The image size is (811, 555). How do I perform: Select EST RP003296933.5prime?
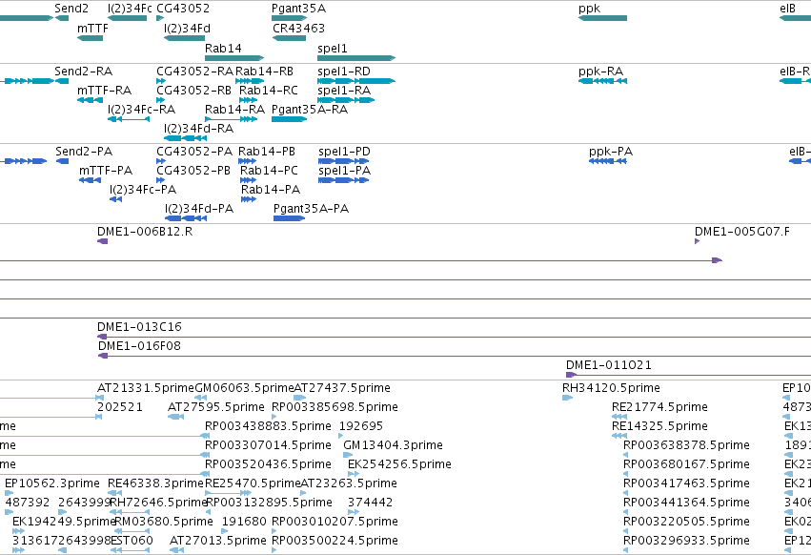pyautogui.click(x=626, y=550)
